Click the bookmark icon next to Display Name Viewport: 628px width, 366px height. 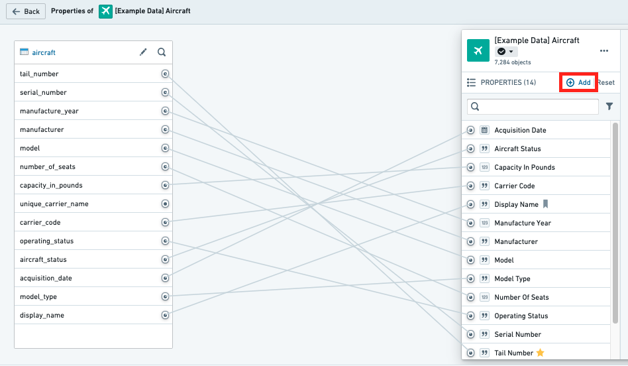[x=545, y=204]
